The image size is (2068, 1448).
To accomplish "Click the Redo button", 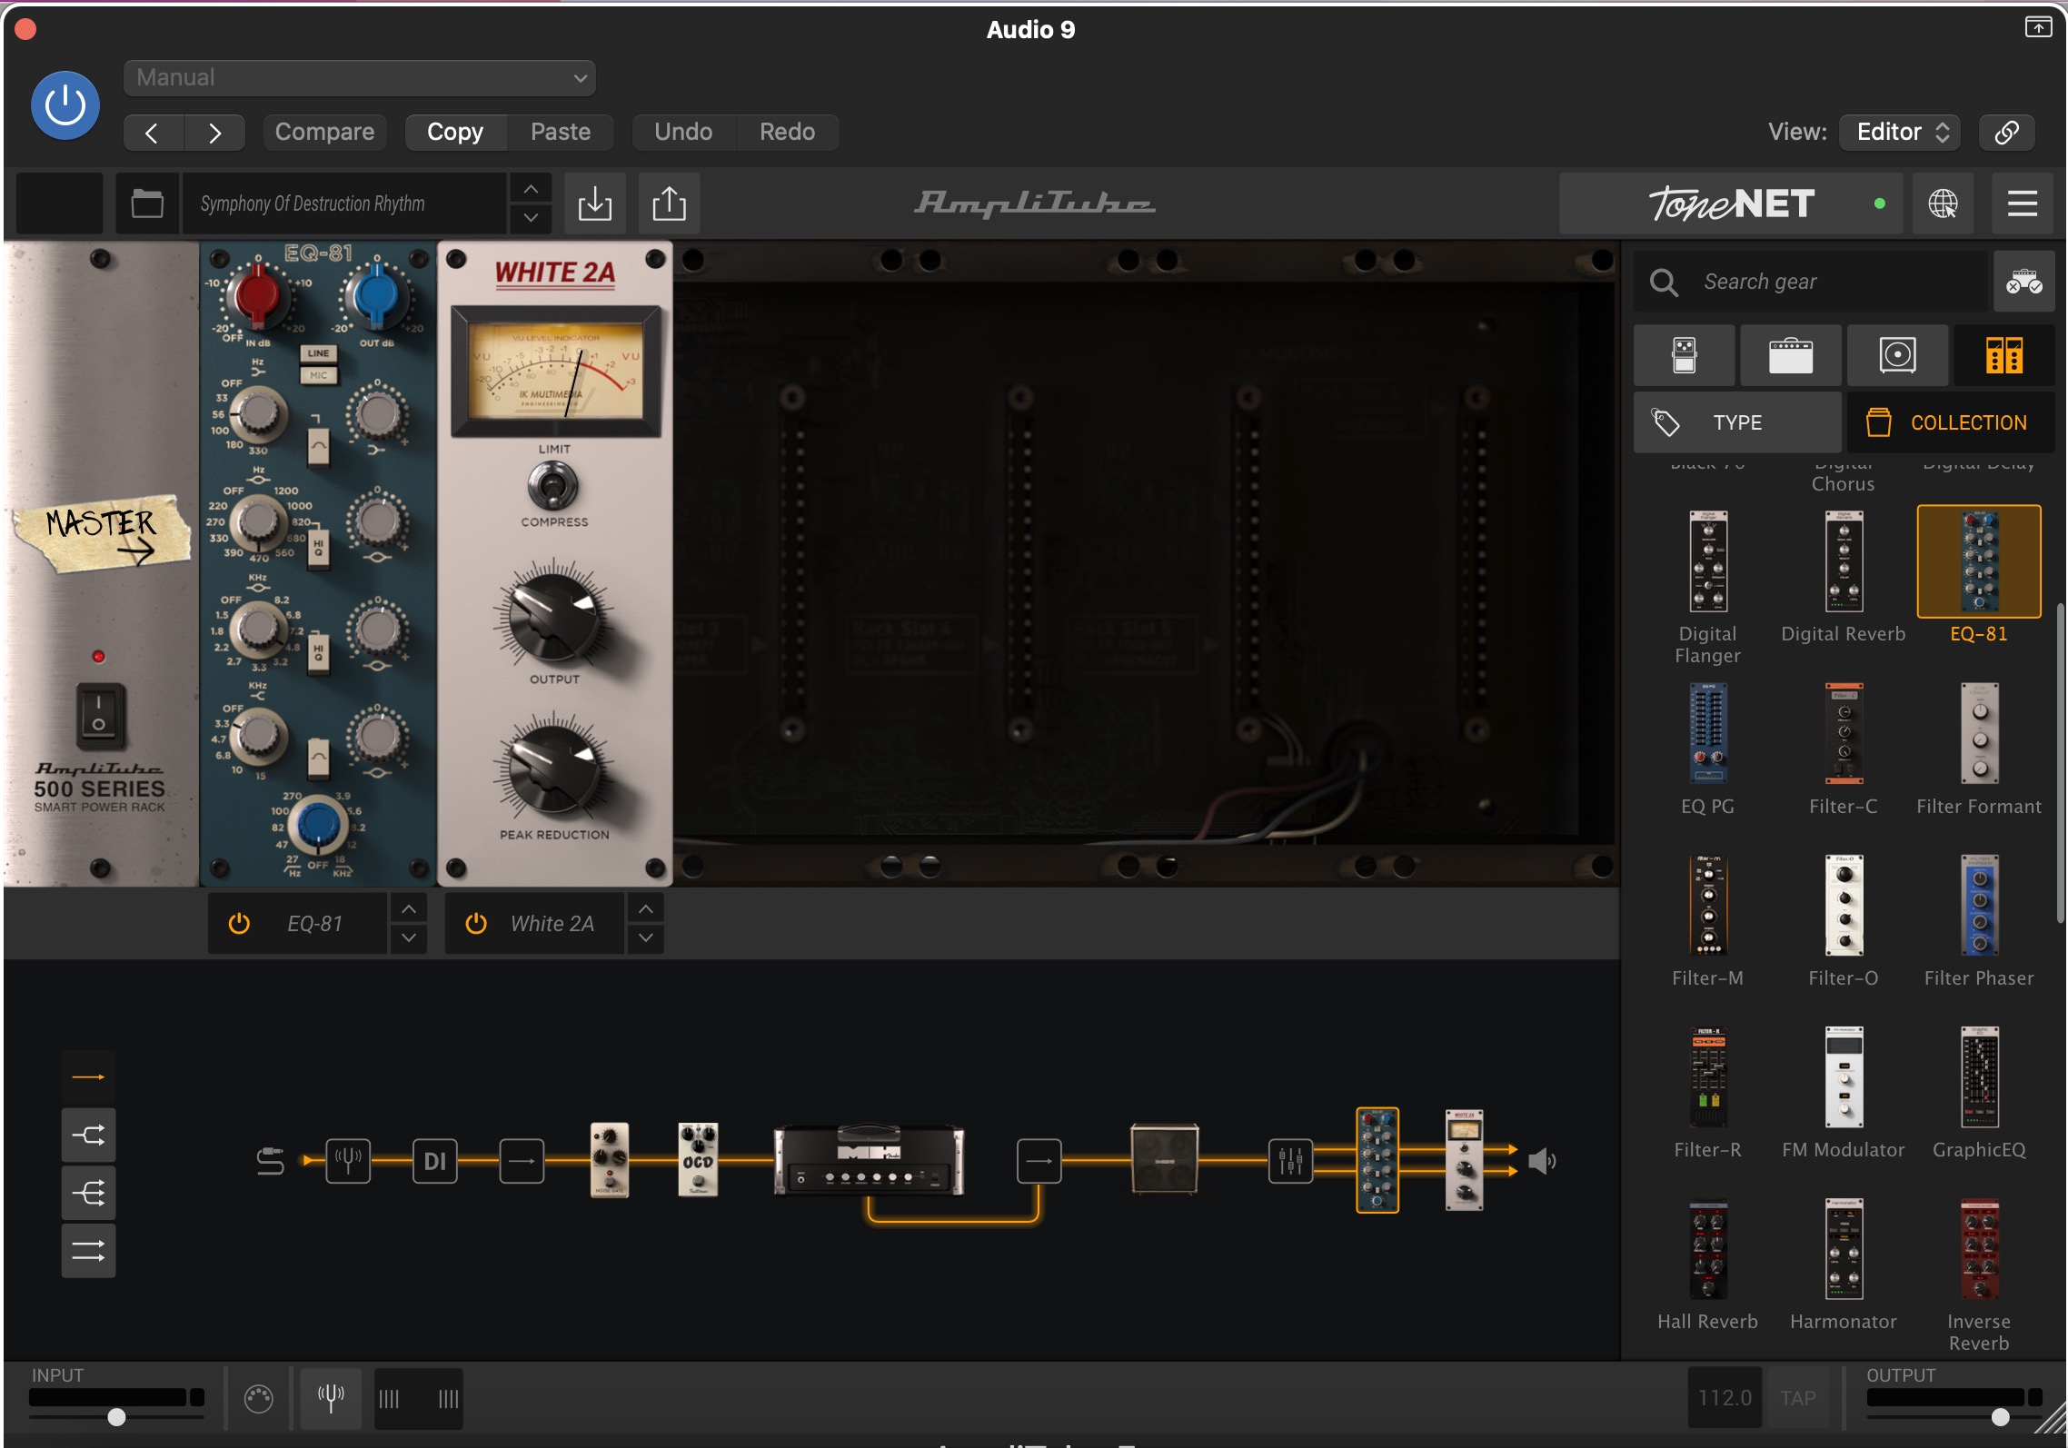I will tap(787, 133).
